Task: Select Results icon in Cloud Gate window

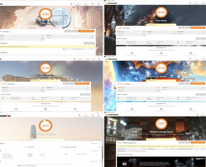Action: [94, 59]
